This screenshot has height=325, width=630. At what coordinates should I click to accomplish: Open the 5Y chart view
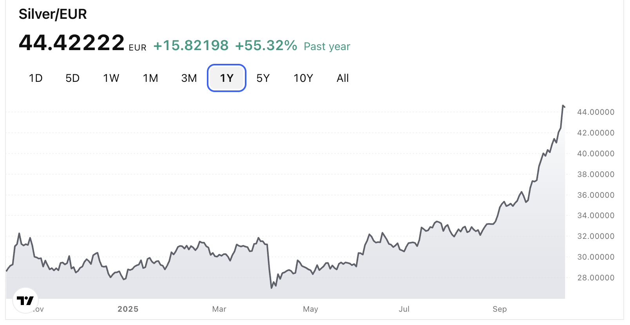(263, 78)
